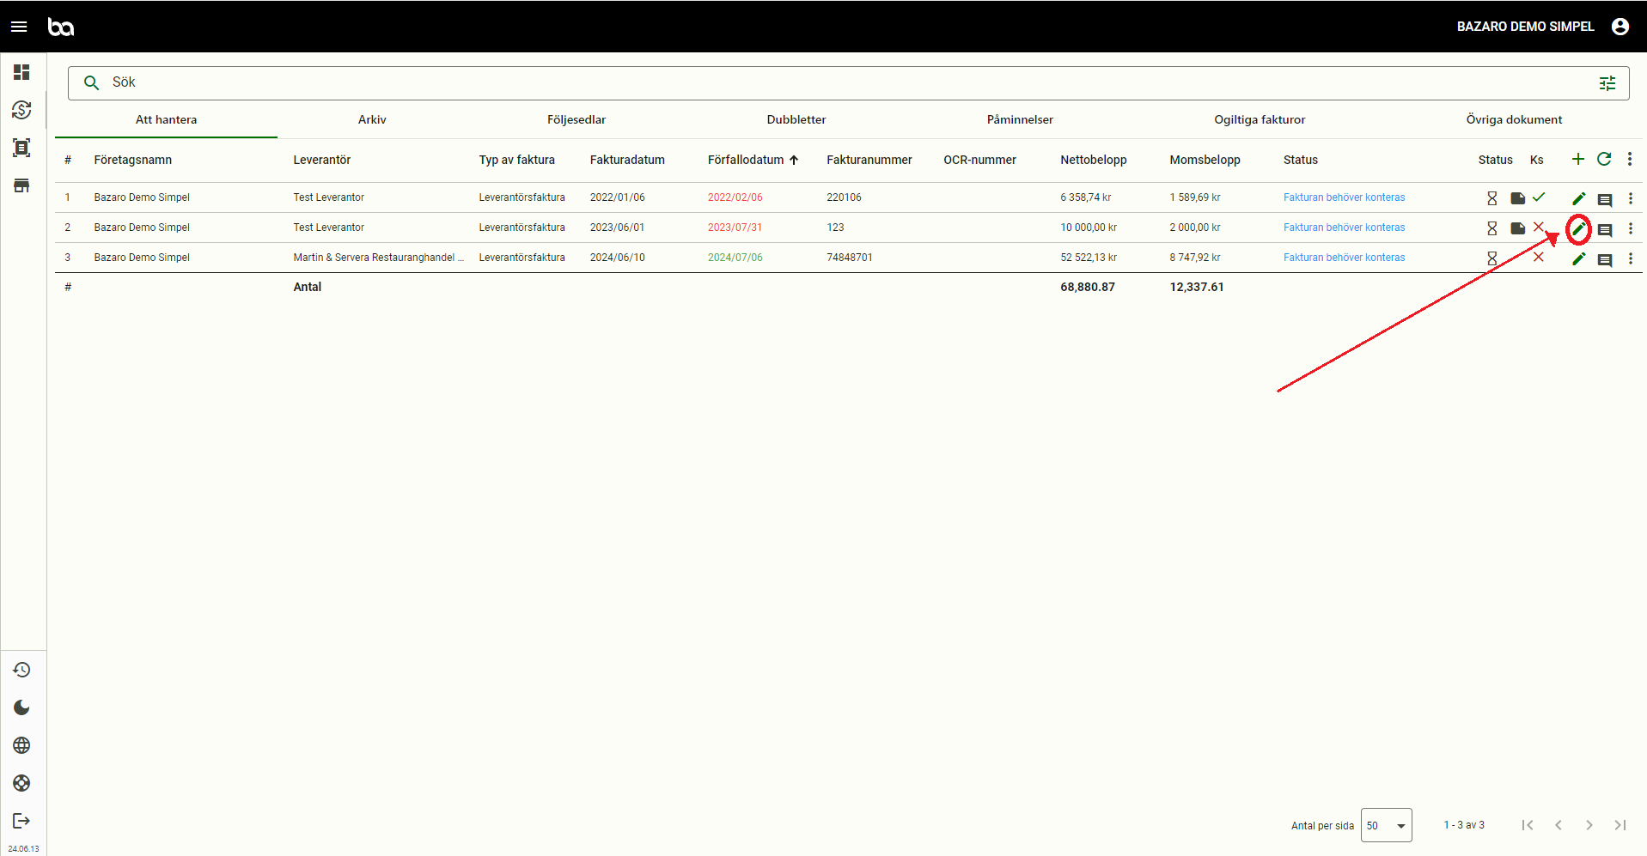This screenshot has width=1647, height=856.
Task: Go to the last page
Action: [1620, 825]
